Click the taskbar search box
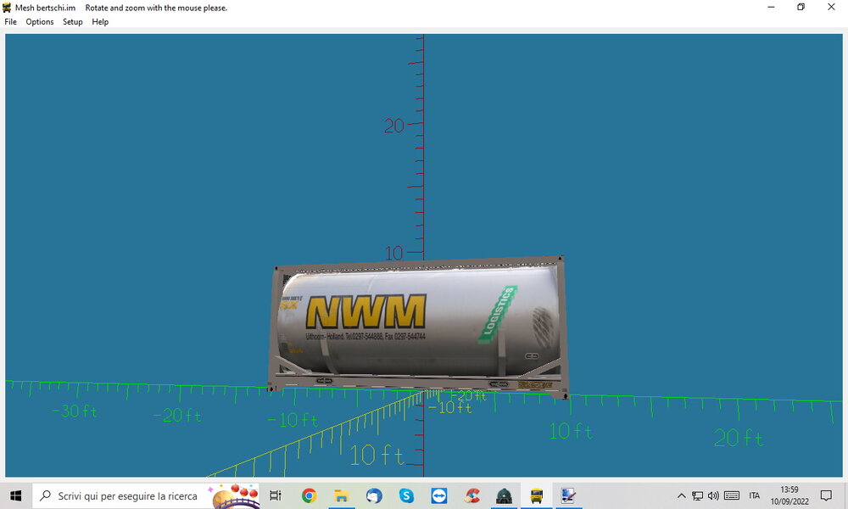The height and width of the screenshot is (509, 848). click(x=146, y=495)
